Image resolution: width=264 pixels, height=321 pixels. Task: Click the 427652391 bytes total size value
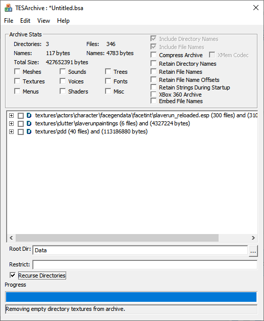click(x=67, y=62)
